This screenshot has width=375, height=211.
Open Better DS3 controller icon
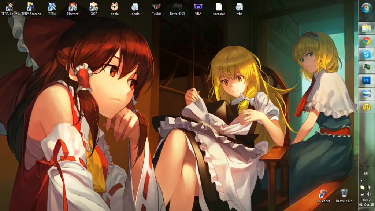click(x=177, y=7)
